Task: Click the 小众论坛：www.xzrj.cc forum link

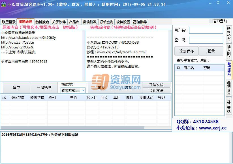Action: point(202,128)
